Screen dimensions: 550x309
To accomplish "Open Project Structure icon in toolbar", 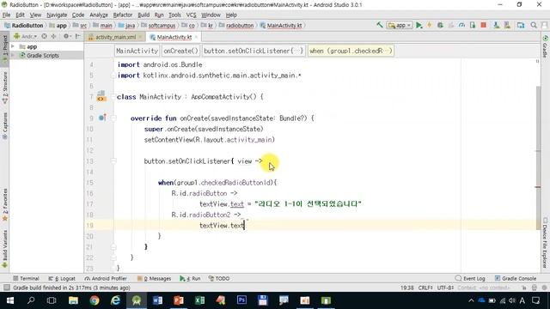I will click(x=521, y=25).
